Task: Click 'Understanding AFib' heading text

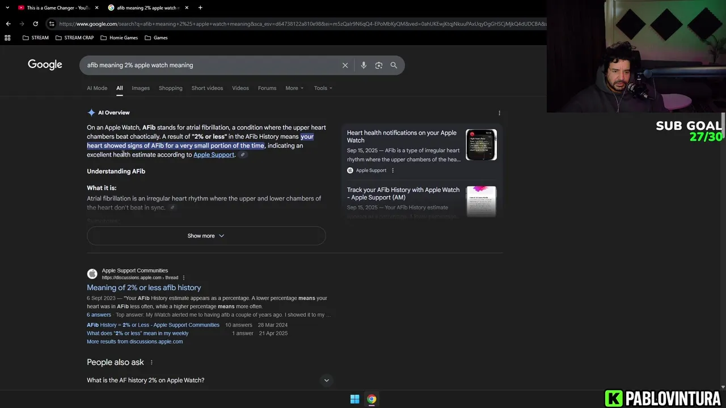Action: click(x=116, y=171)
